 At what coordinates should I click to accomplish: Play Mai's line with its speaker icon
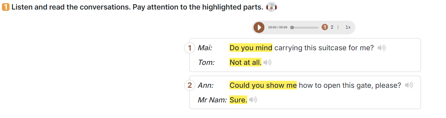pyautogui.click(x=381, y=48)
